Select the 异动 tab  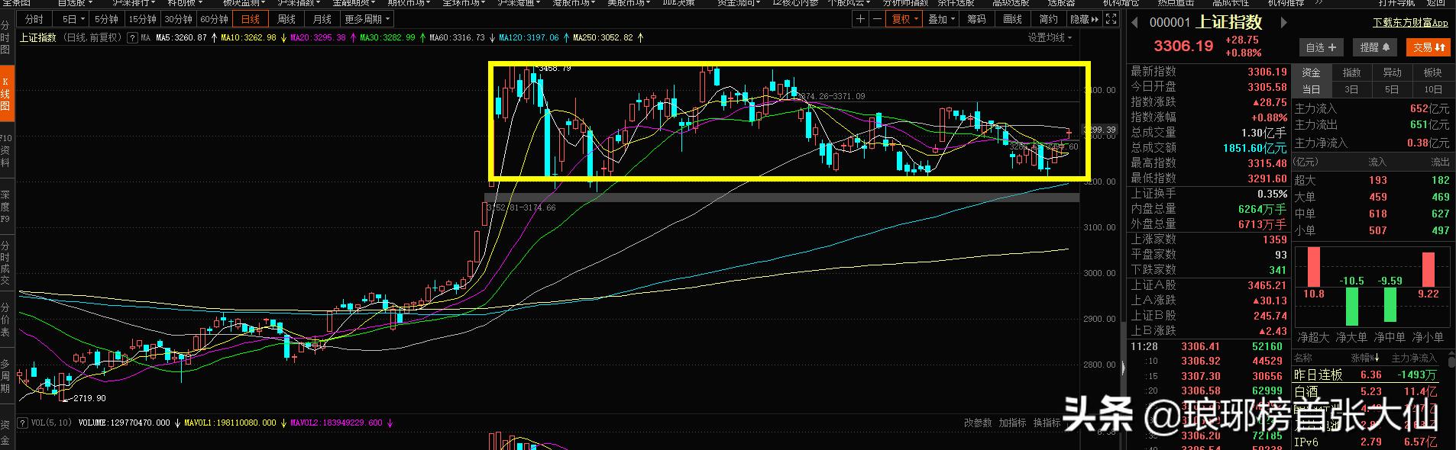tap(1393, 72)
